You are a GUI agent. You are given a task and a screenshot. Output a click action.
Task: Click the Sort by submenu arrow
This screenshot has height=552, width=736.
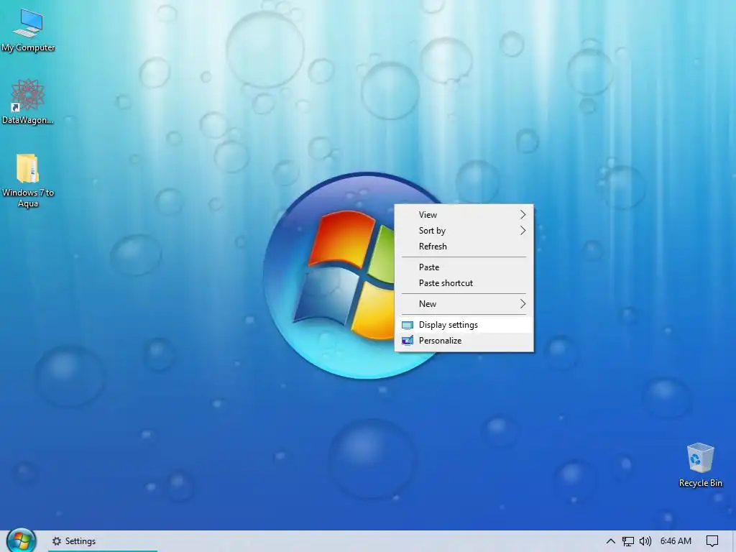[523, 231]
